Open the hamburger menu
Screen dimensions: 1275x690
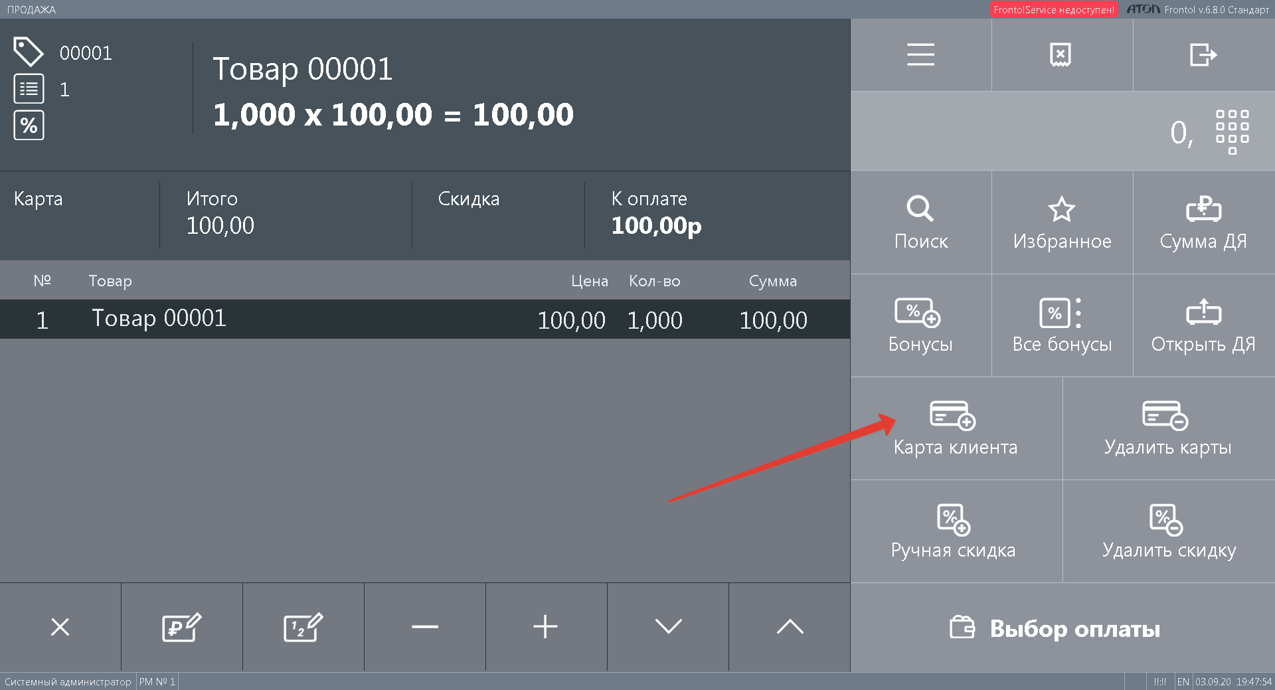(x=920, y=54)
